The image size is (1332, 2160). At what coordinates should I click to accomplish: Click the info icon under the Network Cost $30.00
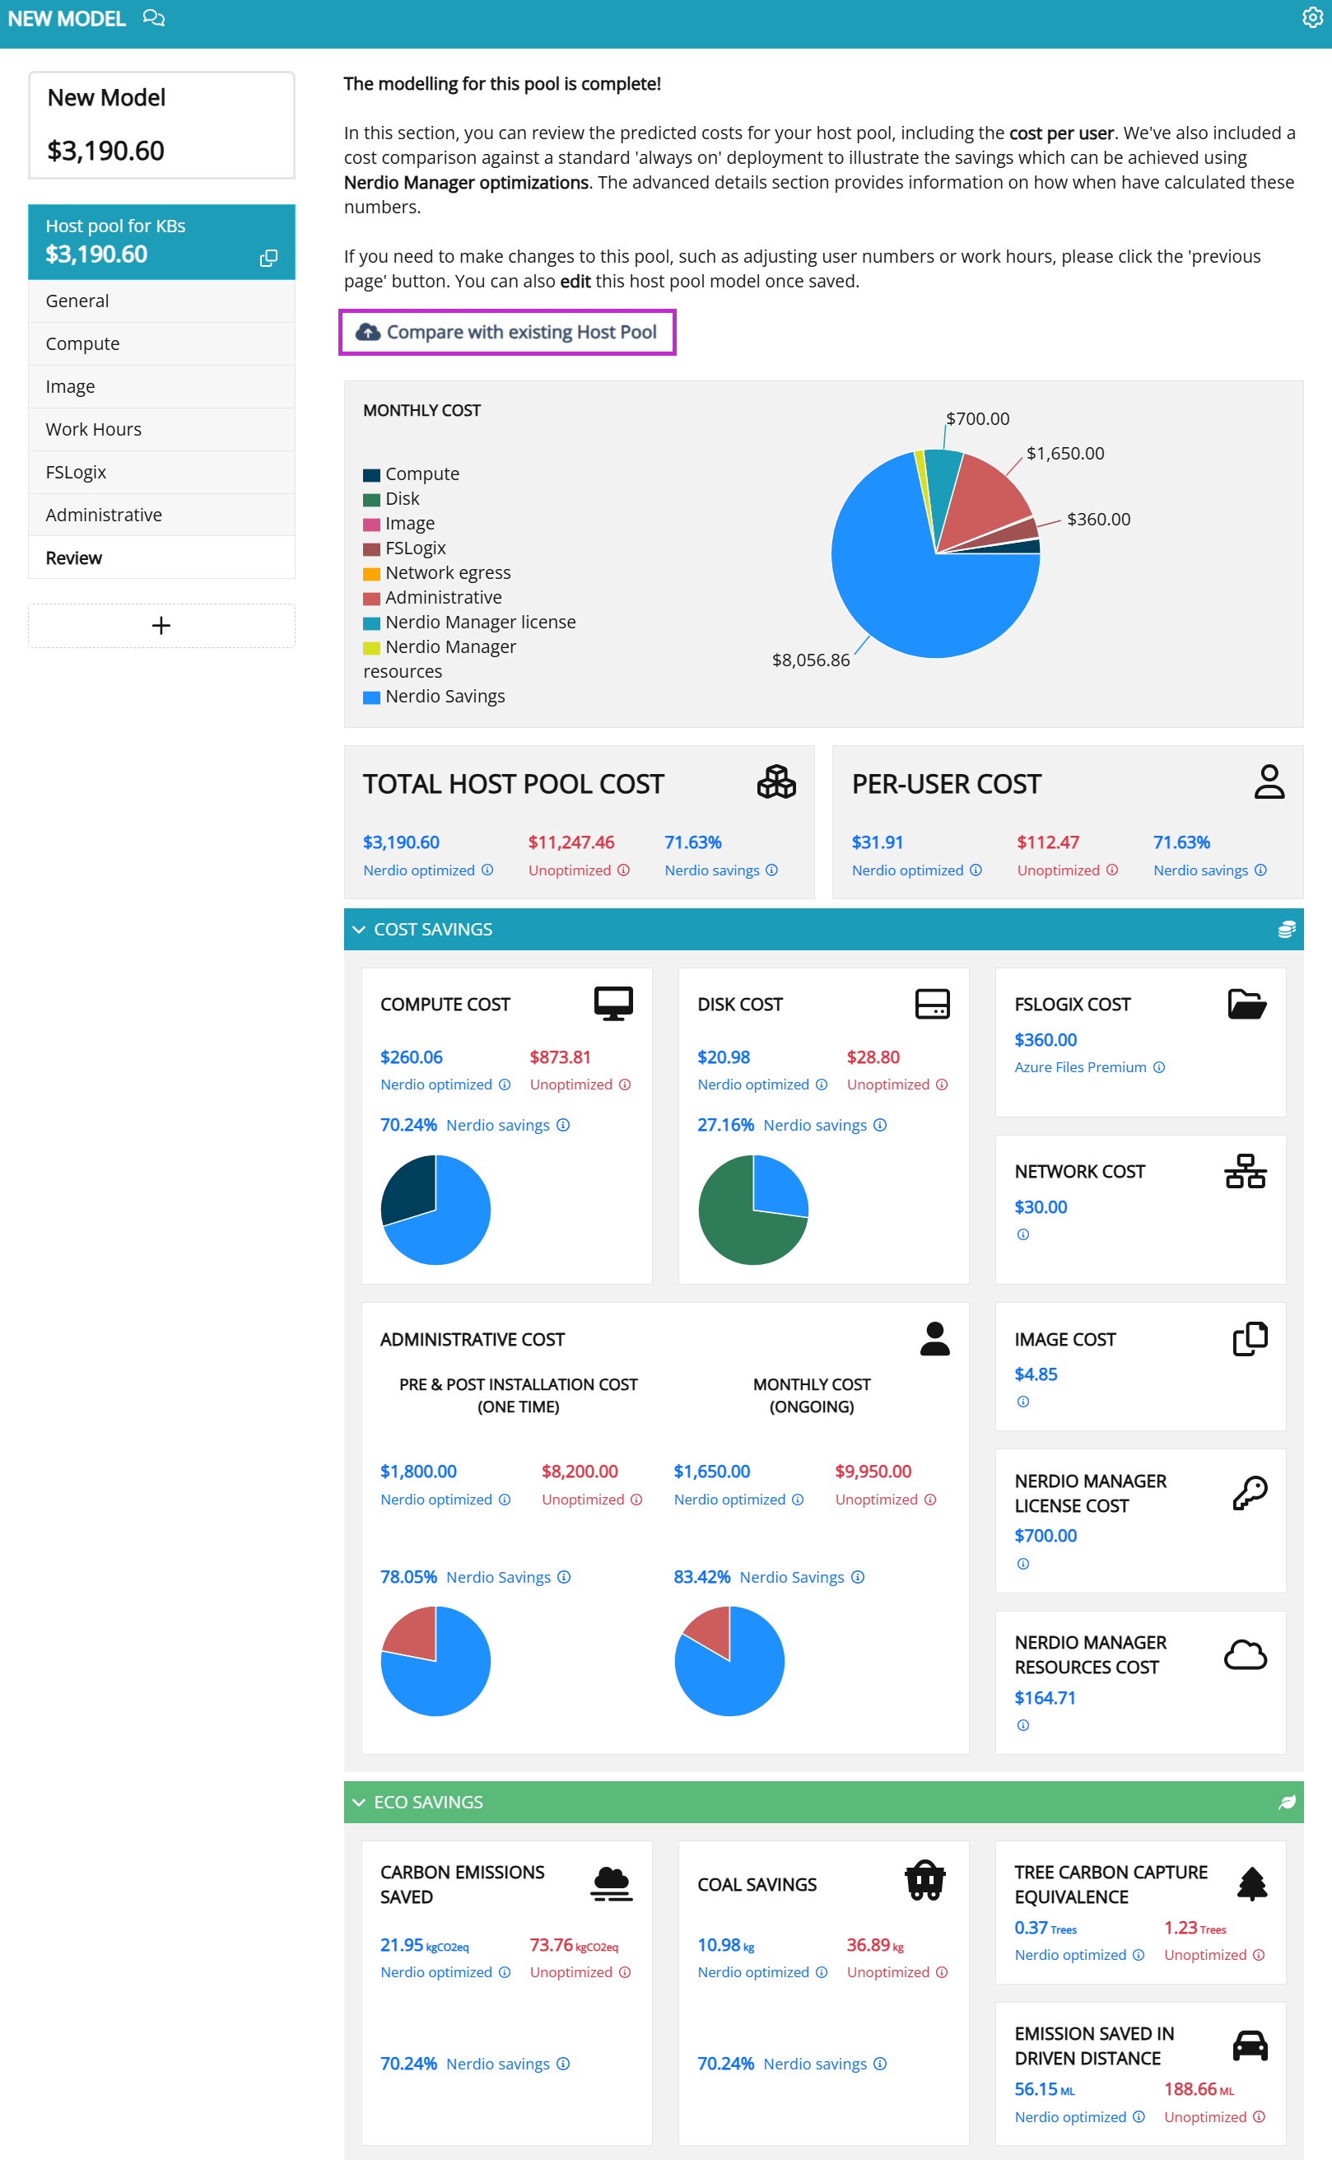1022,1234
